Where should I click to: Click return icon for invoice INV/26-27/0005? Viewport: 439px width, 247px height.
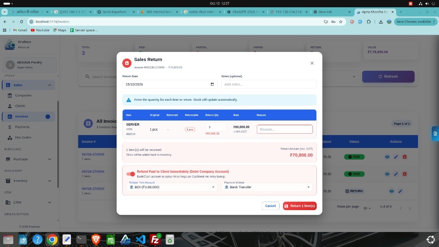[x=405, y=157]
